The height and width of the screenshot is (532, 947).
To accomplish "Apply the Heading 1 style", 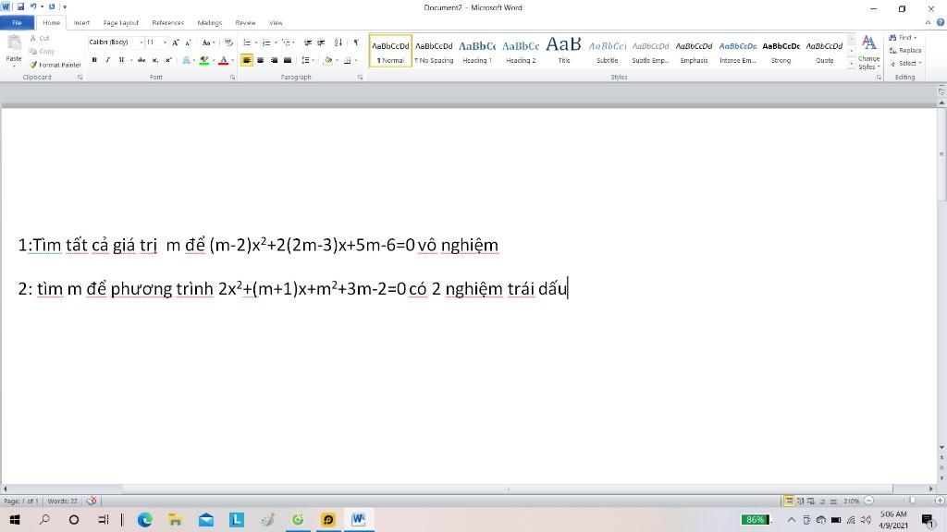I will pos(477,51).
